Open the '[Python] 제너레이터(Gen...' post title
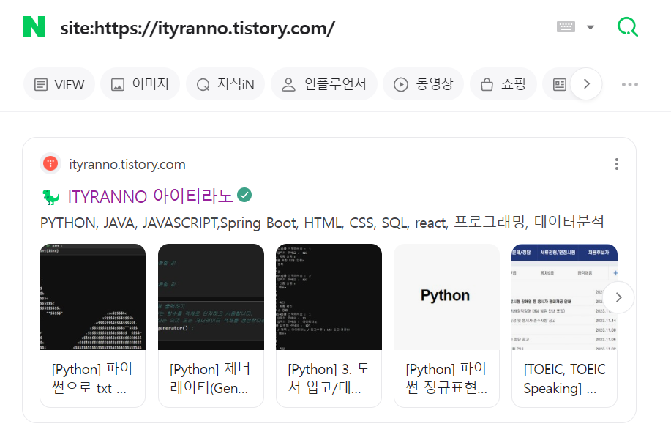Screen dimensions: 671x443 pos(210,379)
